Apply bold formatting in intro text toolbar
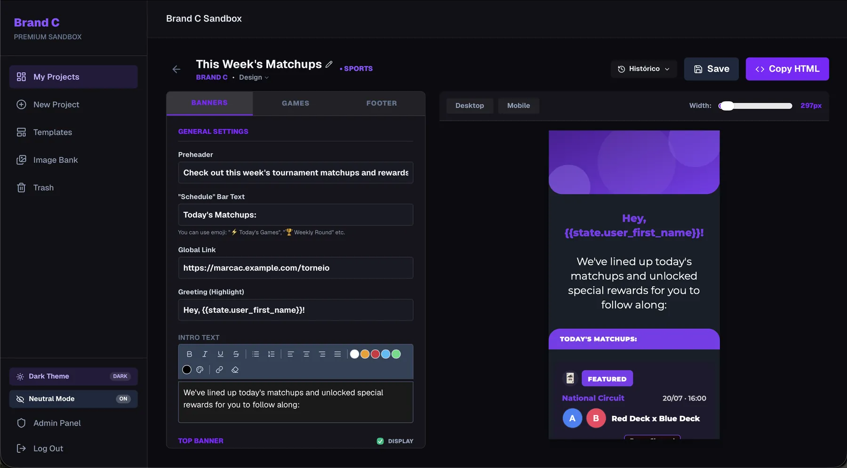This screenshot has width=847, height=468. tap(189, 354)
